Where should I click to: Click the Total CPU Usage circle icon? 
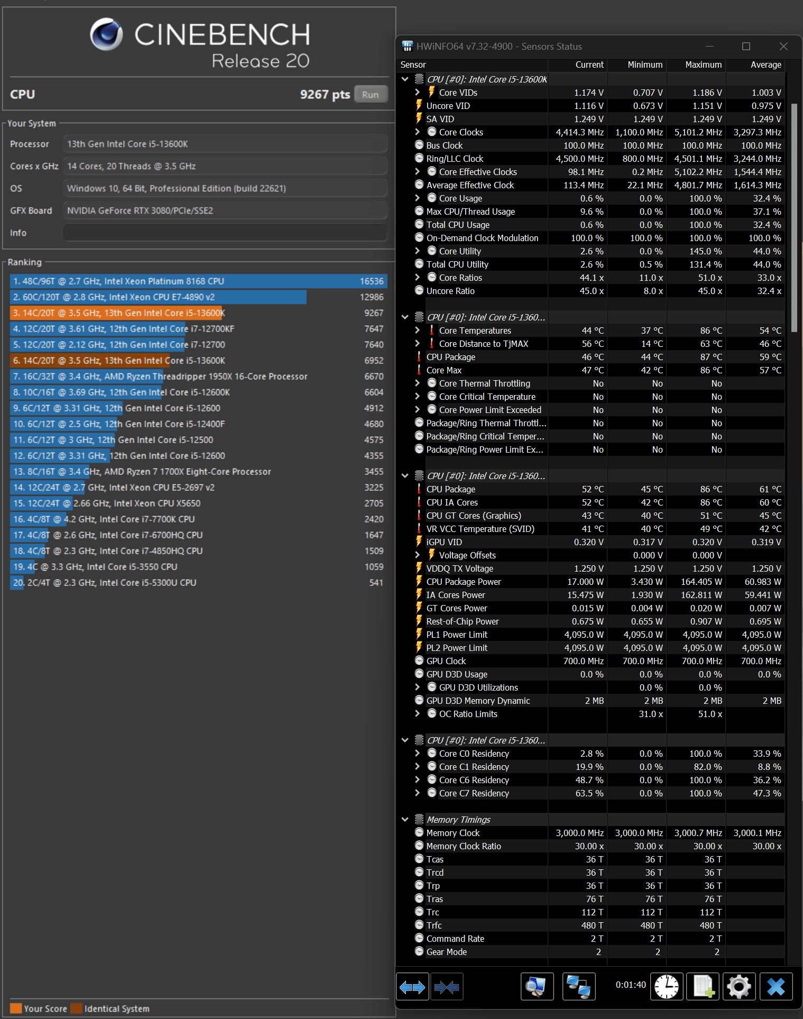(x=419, y=225)
